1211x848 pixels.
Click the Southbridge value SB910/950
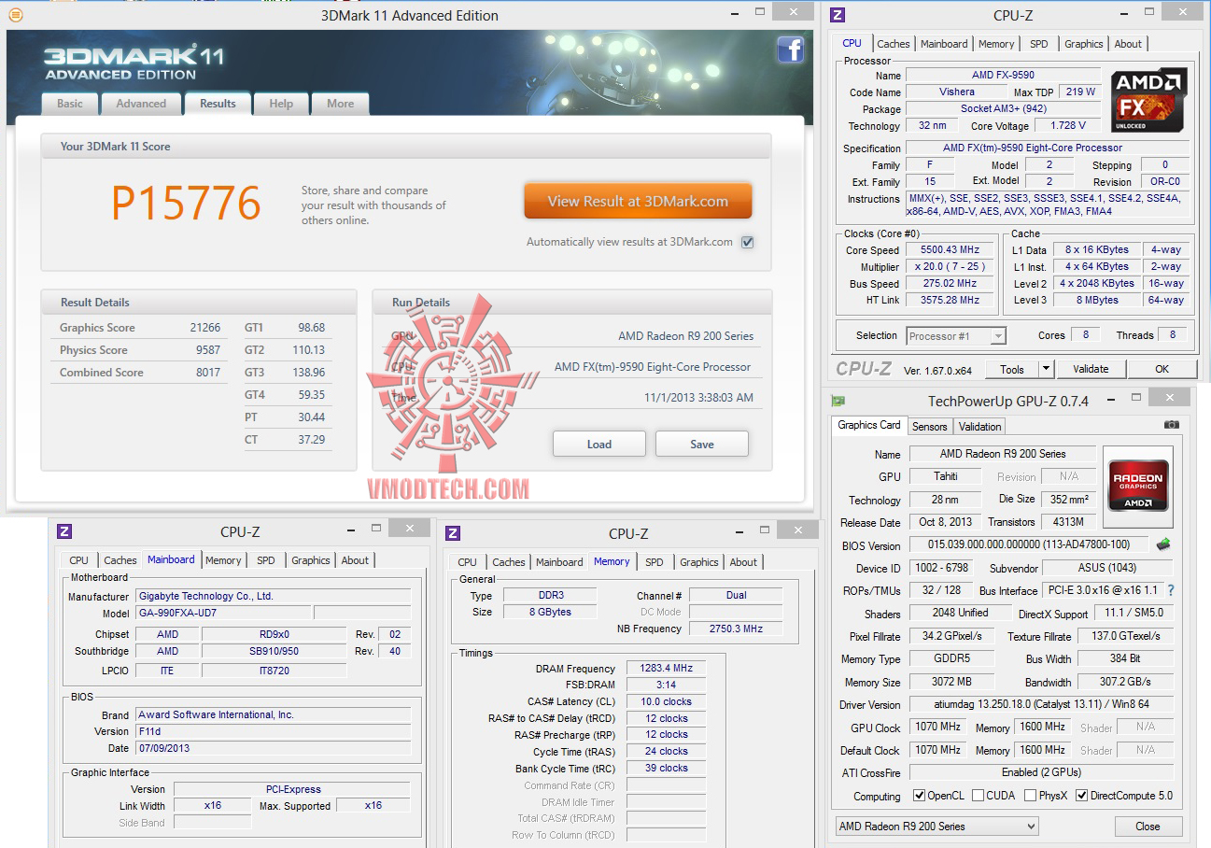274,651
